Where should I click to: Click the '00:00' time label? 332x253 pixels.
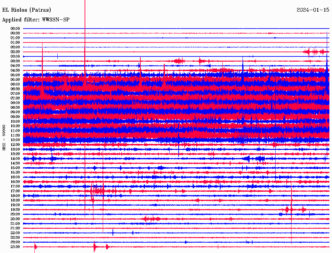[x=15, y=29]
